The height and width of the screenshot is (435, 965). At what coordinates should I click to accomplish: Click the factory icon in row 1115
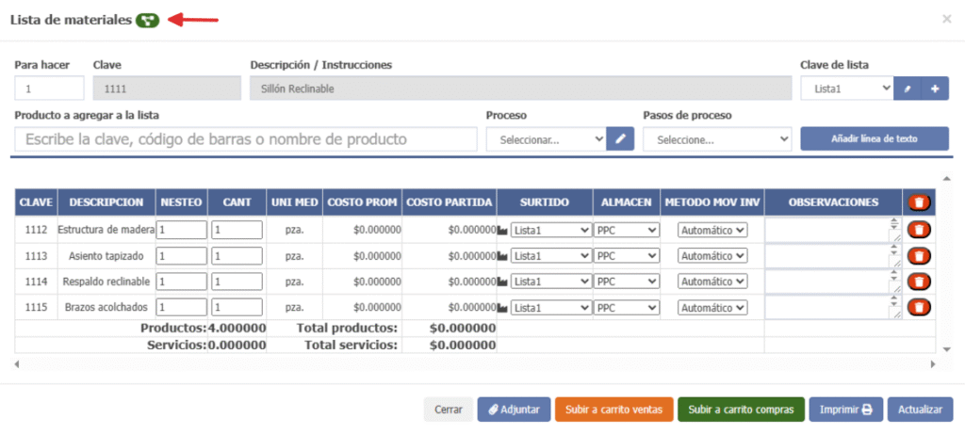point(503,308)
